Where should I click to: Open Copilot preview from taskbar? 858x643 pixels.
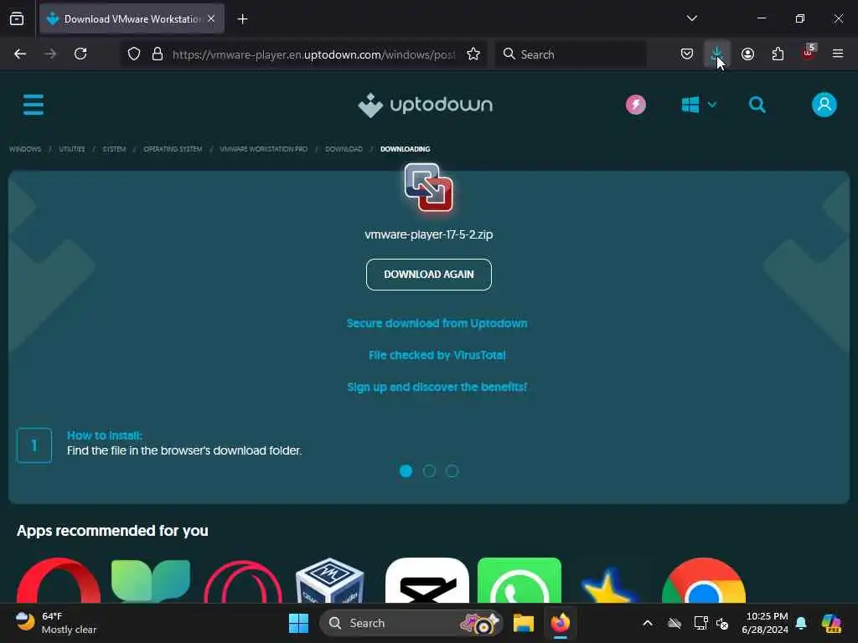click(831, 623)
